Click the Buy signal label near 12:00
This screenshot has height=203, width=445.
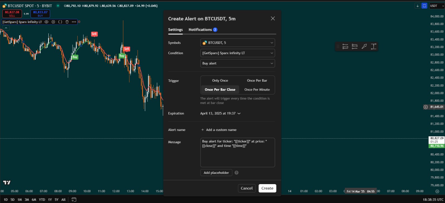[x=122, y=56]
